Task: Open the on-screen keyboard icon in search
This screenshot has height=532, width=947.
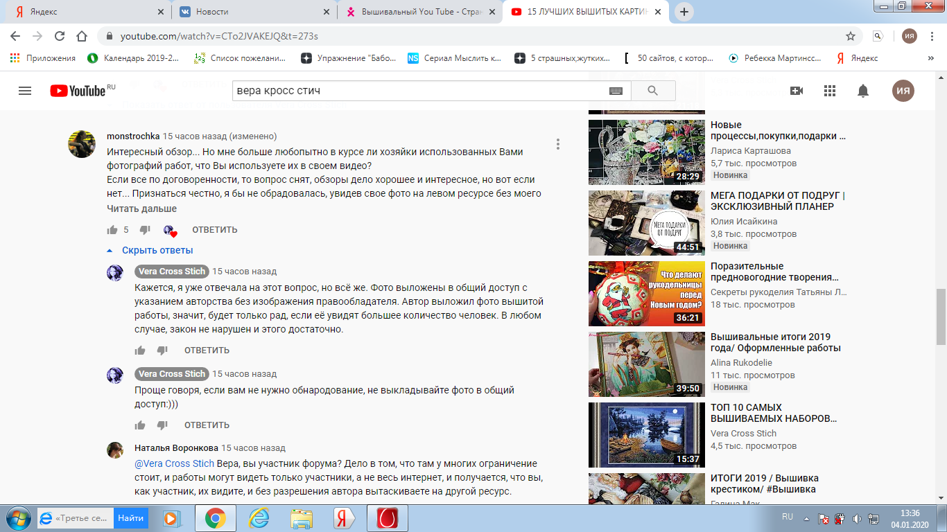Action: tap(616, 91)
